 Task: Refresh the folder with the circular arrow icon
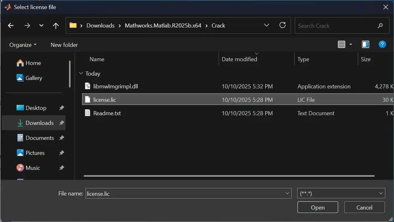(x=283, y=25)
